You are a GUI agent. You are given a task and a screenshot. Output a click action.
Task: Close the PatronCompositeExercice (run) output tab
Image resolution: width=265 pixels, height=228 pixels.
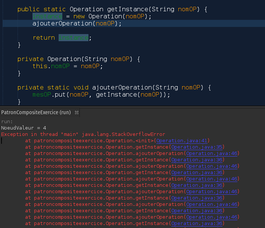coord(77,113)
